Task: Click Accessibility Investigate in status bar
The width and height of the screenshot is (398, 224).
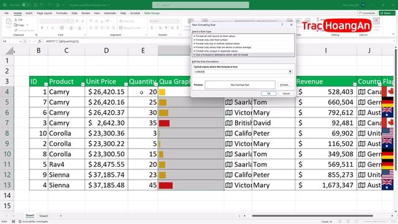Action: (x=33, y=222)
